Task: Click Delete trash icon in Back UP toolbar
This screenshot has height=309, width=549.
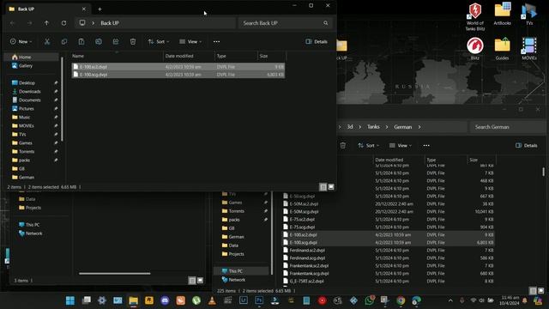Action: tap(133, 42)
